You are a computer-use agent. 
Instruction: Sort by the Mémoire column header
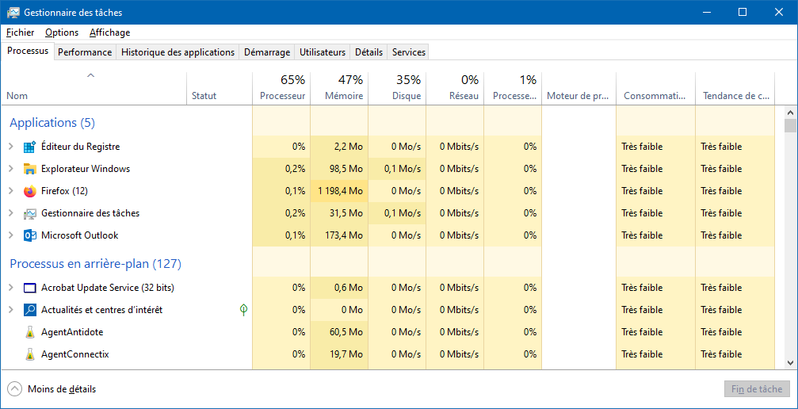point(339,88)
